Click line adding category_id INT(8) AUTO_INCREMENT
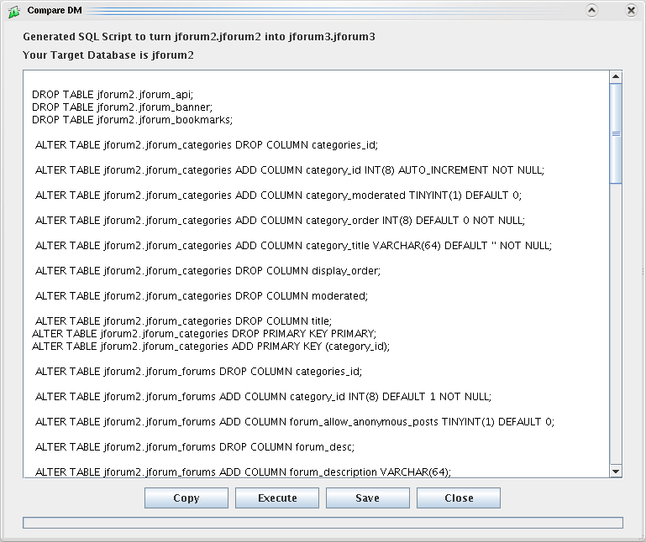The image size is (646, 542). [290, 170]
